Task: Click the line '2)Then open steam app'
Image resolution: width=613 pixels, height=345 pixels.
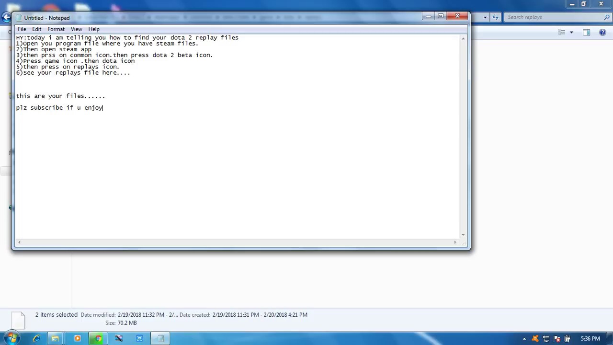Action: (x=54, y=49)
